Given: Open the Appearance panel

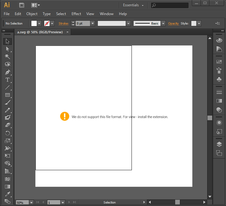Looking at the screenshot, I should [219, 123].
